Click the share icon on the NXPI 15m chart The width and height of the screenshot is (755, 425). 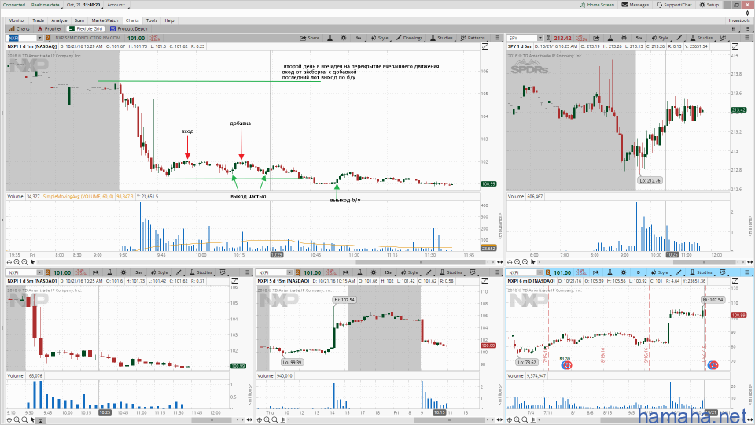tap(346, 272)
